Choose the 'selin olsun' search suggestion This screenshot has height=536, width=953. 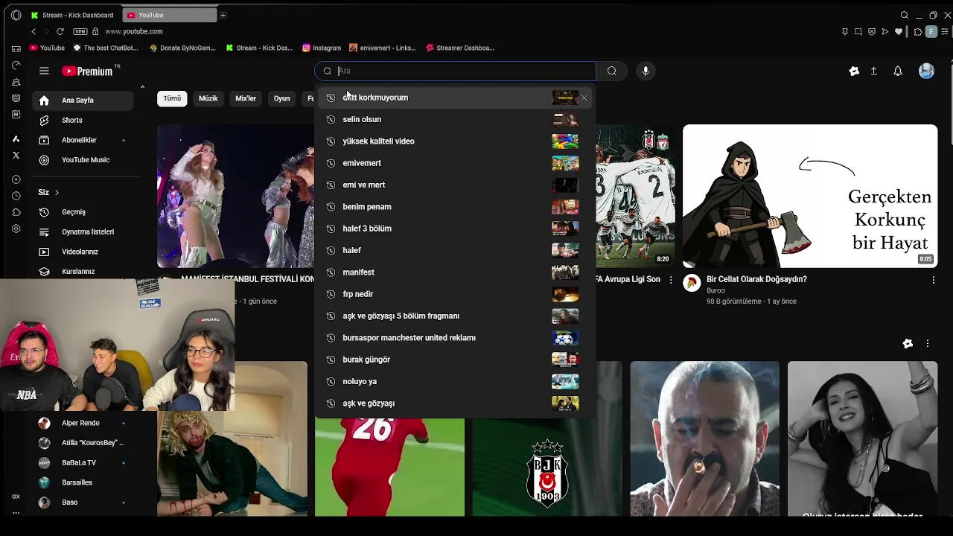[455, 119]
